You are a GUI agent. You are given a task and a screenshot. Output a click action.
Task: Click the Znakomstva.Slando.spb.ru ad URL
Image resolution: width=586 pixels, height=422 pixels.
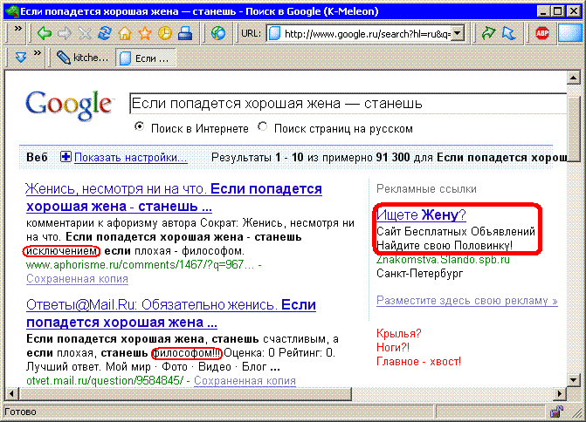point(443,259)
